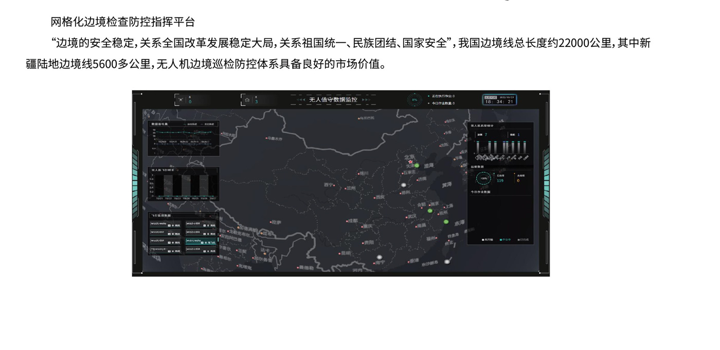The image size is (720, 350).
Task: Toggle the 未开始 legend item
Action: point(487,240)
